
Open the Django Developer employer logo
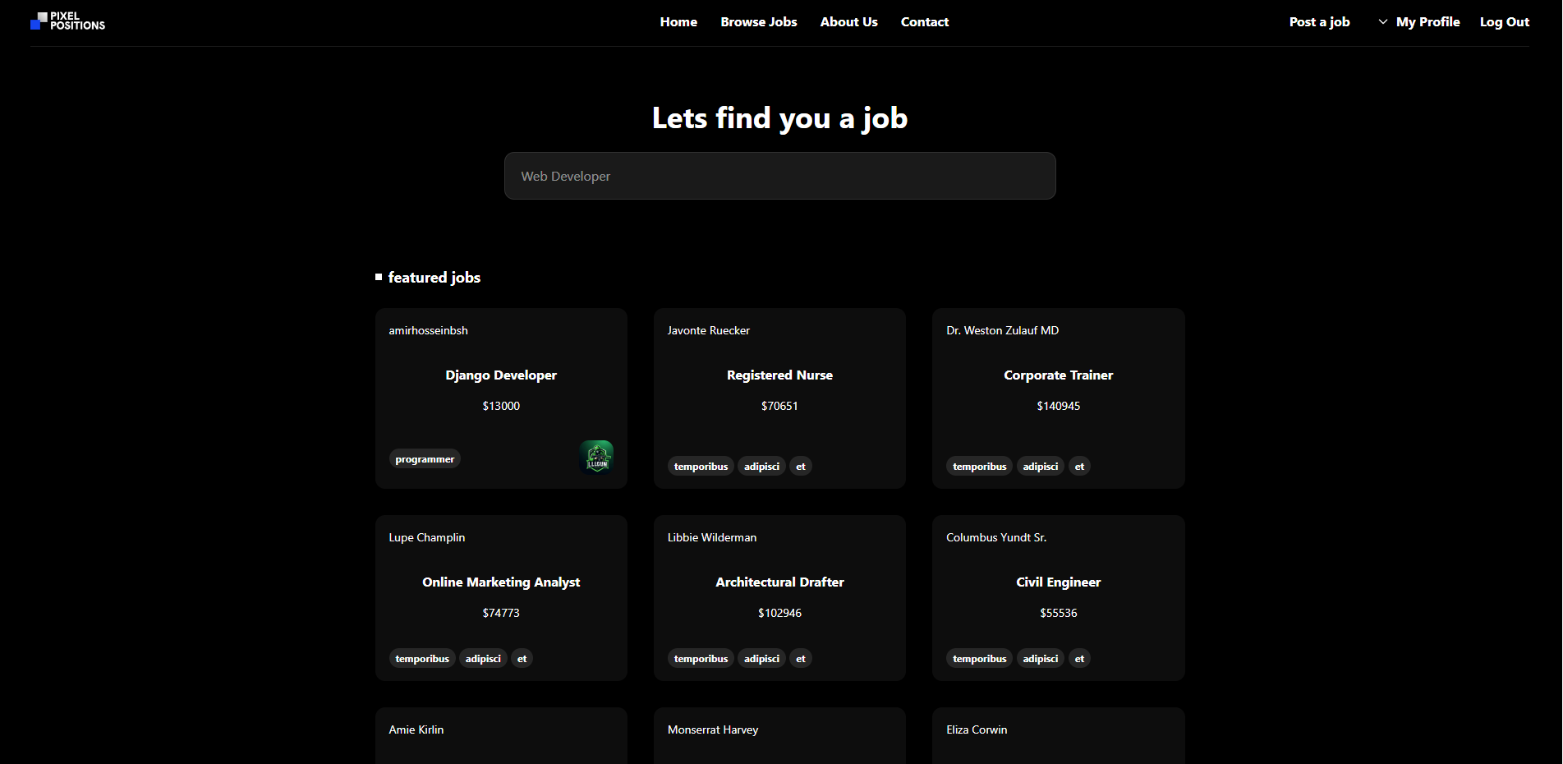click(x=596, y=457)
